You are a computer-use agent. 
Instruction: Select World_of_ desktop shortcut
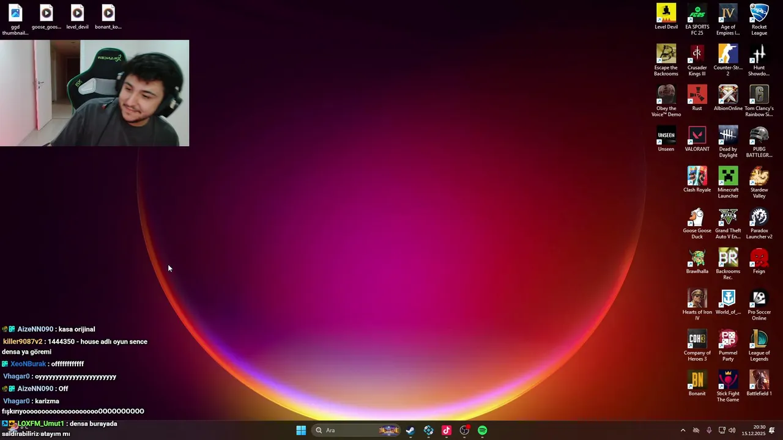(728, 302)
